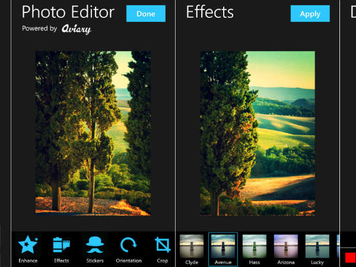Pick the red color swatch
Viewport: 356px width, 267px height.
(x=350, y=258)
